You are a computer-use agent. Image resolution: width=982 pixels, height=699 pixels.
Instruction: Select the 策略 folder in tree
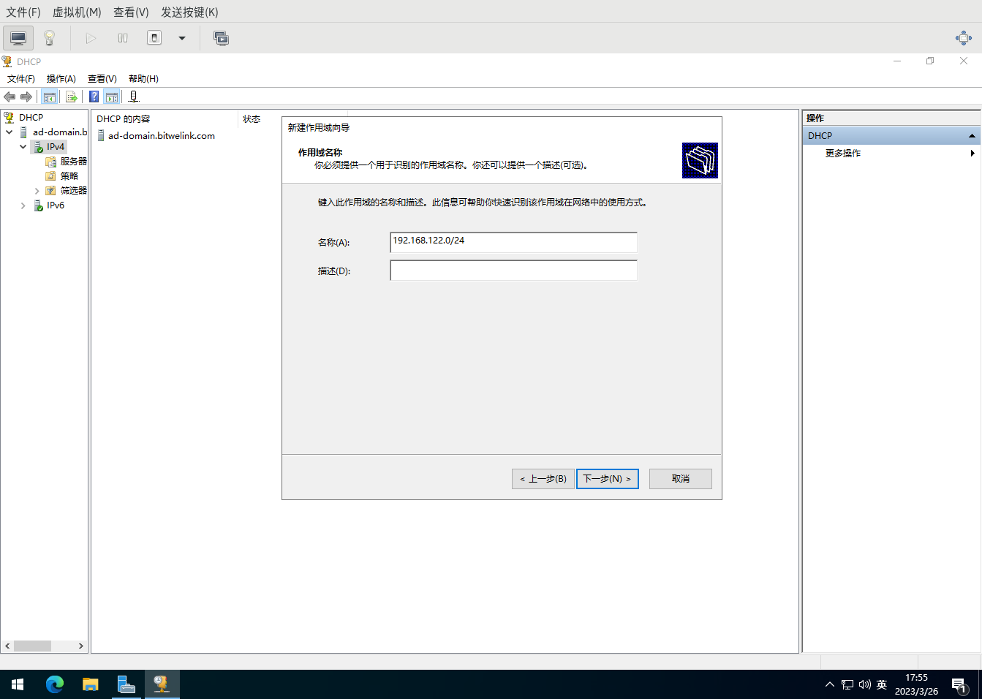tap(69, 176)
